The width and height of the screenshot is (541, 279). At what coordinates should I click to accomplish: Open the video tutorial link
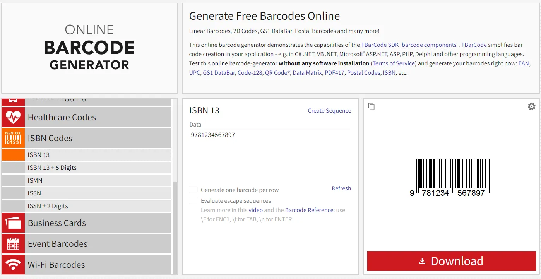tap(255, 210)
